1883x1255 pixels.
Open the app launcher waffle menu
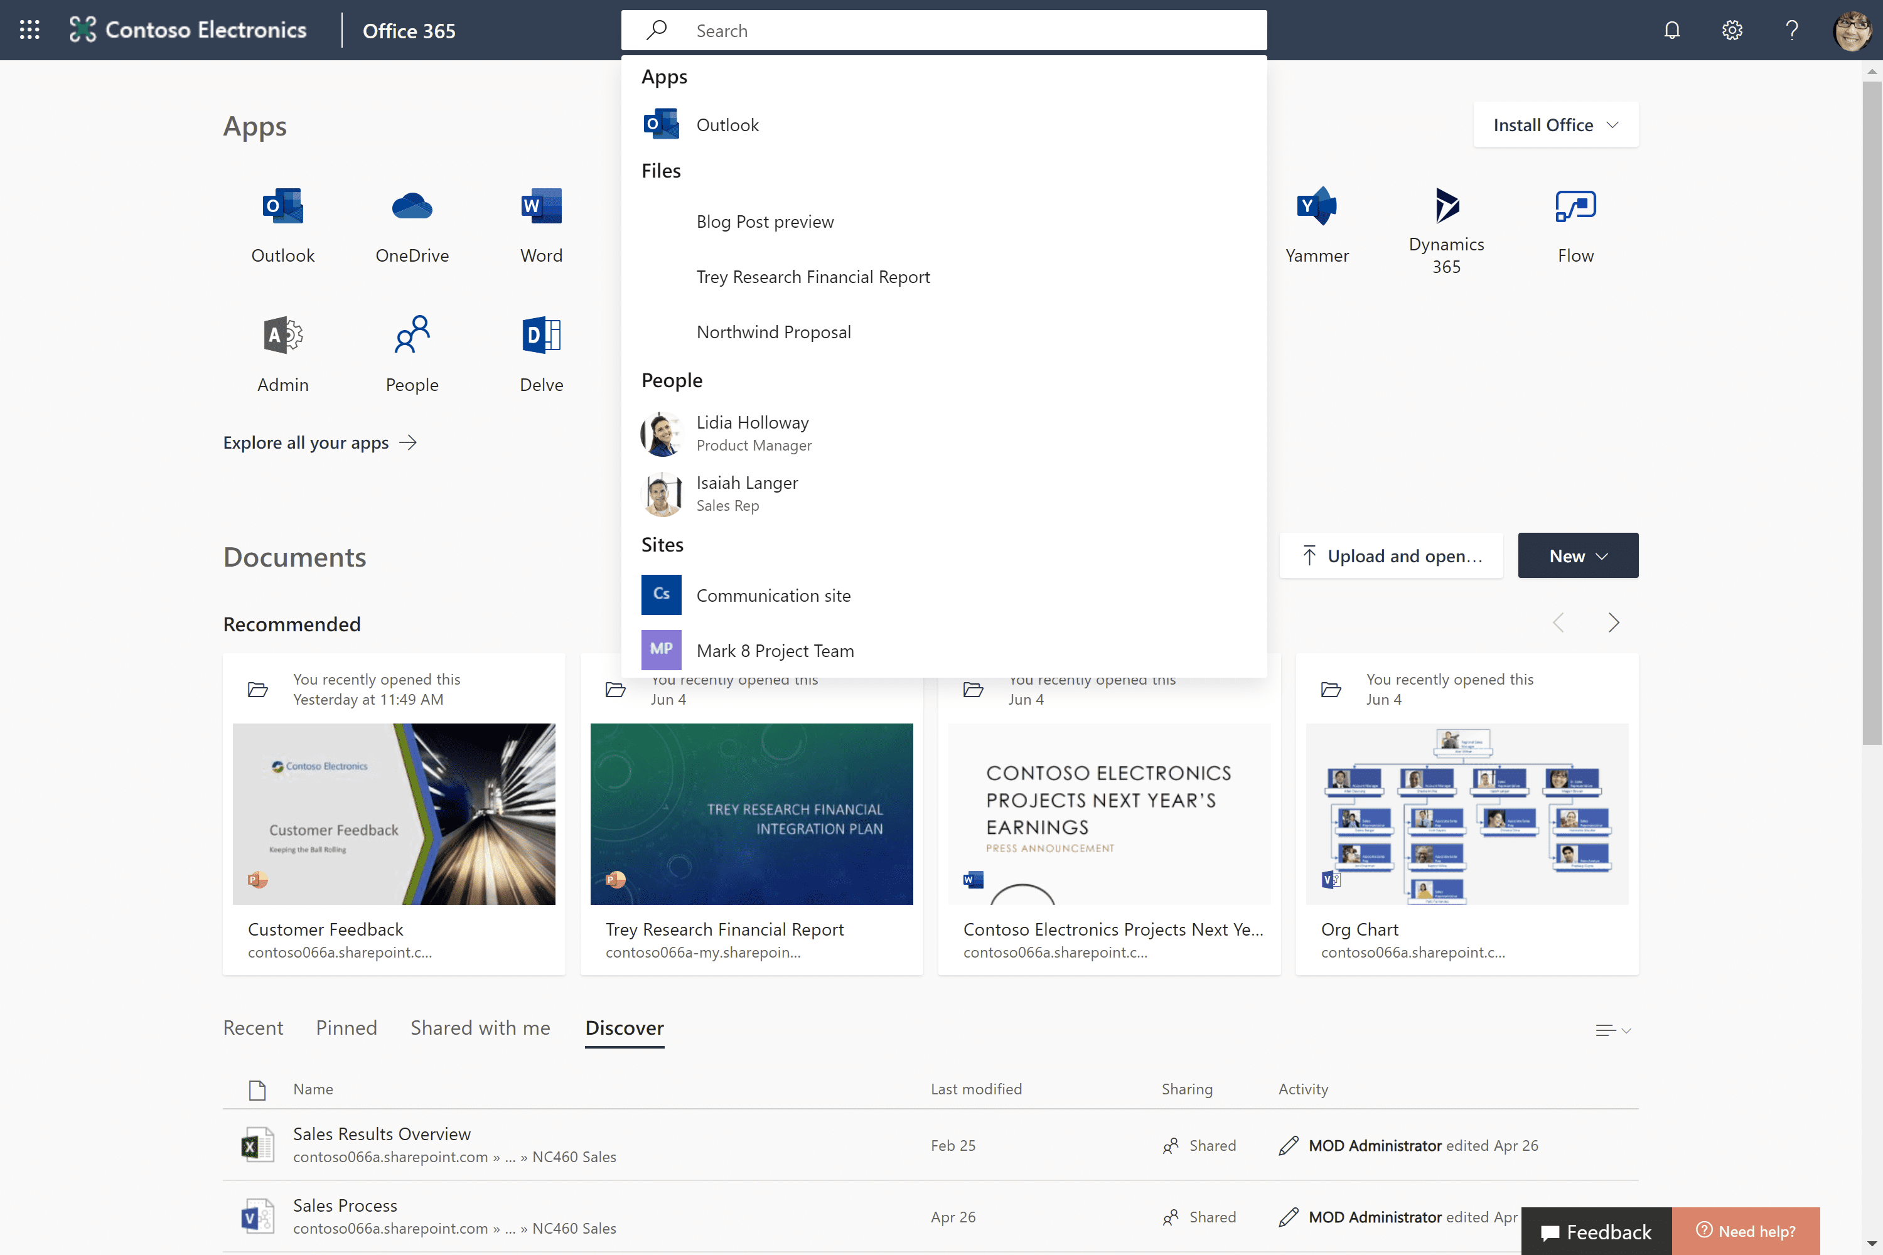point(30,30)
